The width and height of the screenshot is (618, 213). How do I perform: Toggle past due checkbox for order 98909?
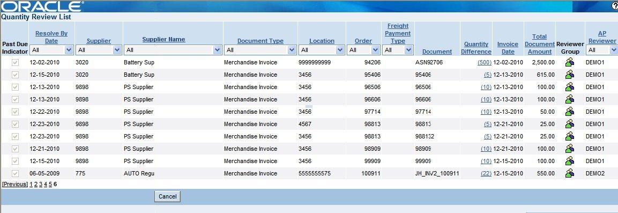(15, 149)
